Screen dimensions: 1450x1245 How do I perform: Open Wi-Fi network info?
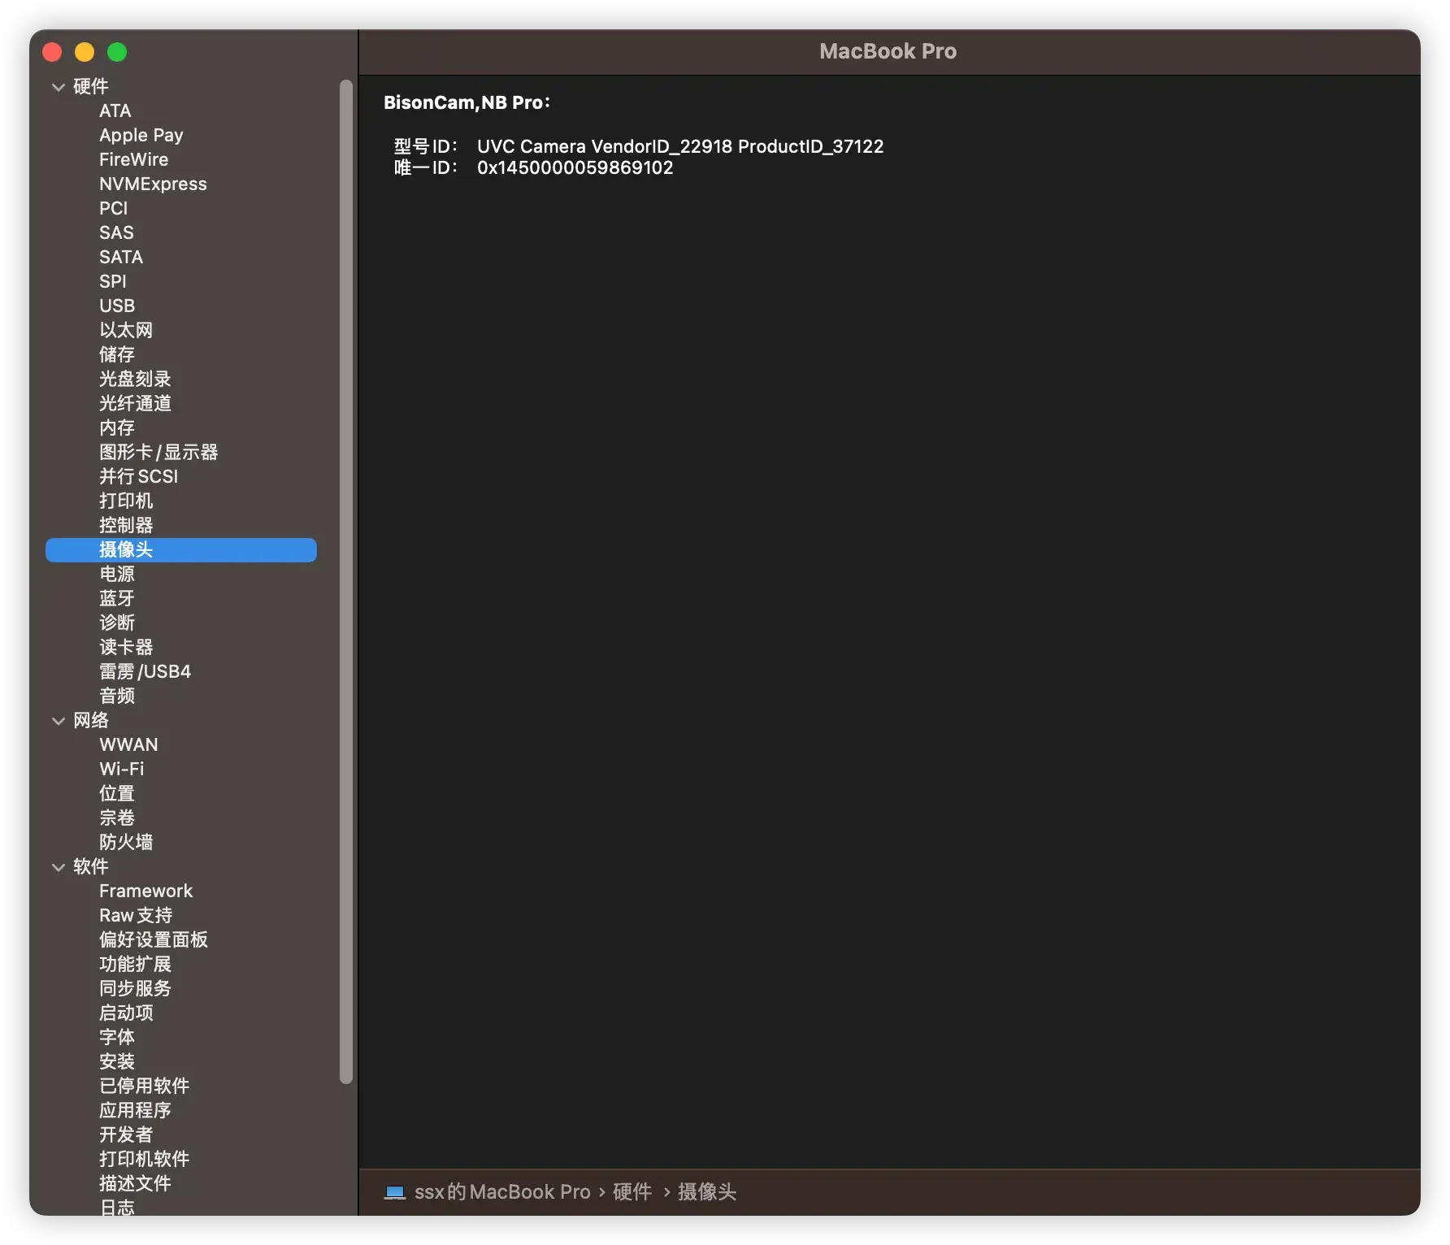[x=121, y=769]
